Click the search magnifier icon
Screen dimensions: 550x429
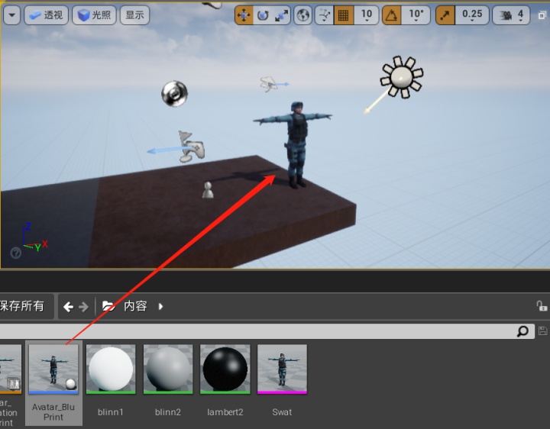pos(522,331)
